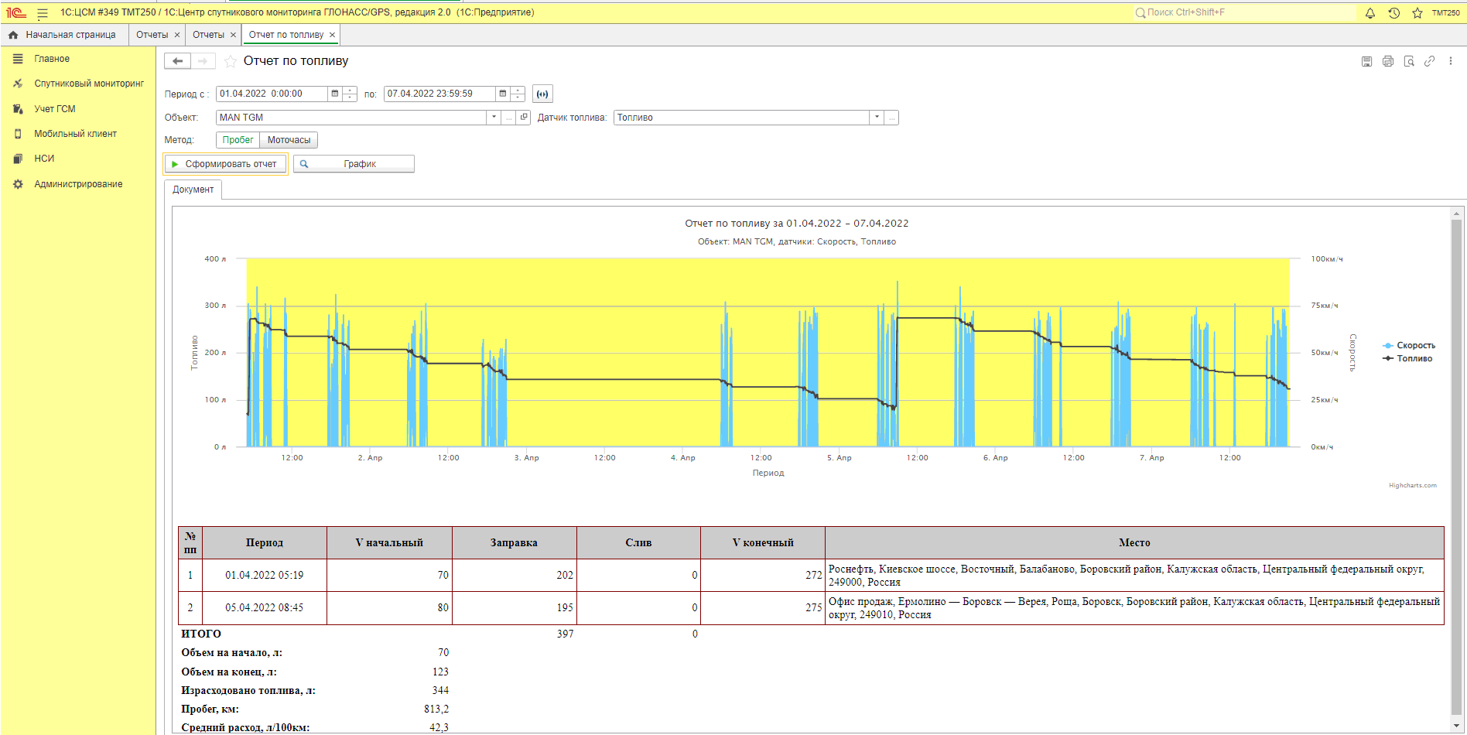Screen dimensions: 1467x735
Task: Toggle Скорость series in chart legend
Action: (x=1409, y=346)
